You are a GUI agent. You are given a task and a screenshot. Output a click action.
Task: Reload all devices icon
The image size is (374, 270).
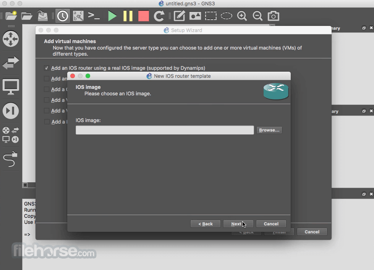point(159,16)
